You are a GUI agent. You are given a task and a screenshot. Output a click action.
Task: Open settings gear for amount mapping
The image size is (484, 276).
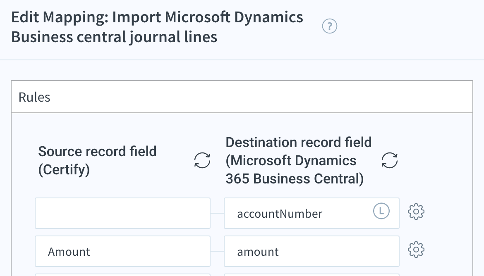(x=416, y=250)
